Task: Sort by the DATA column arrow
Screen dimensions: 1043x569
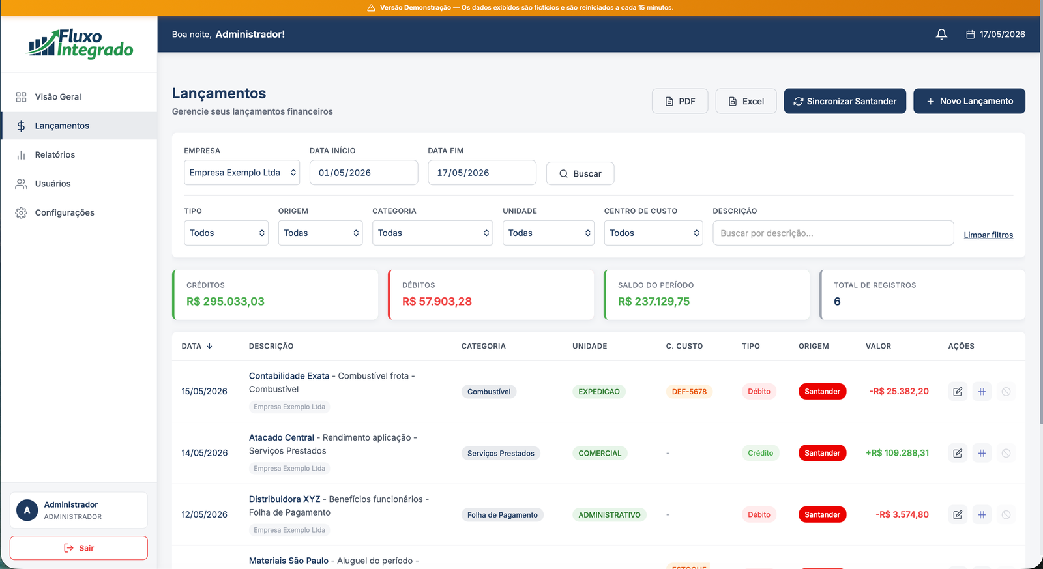Action: pos(209,346)
